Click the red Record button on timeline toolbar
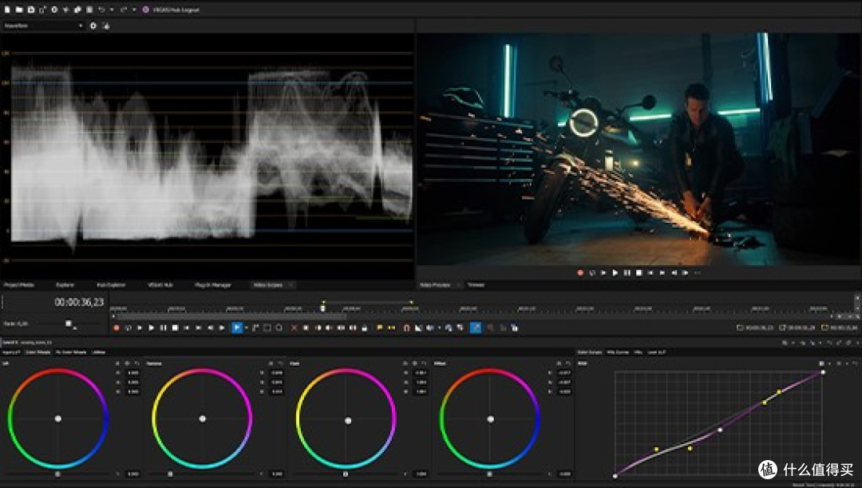 coord(117,328)
